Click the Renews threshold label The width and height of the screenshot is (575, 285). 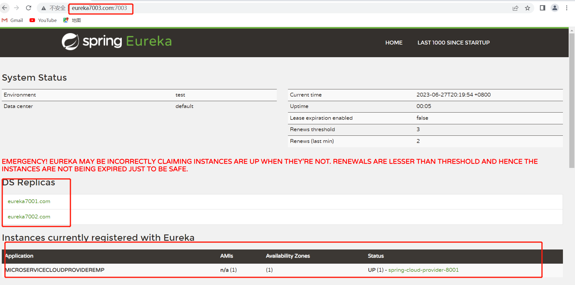pos(312,129)
